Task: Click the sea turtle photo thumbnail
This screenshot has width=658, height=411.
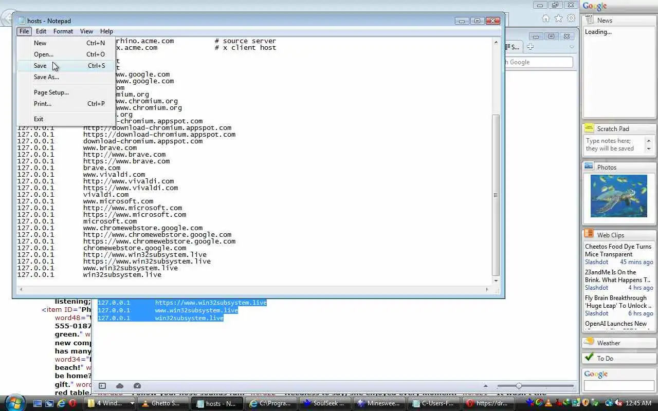Action: tap(619, 196)
